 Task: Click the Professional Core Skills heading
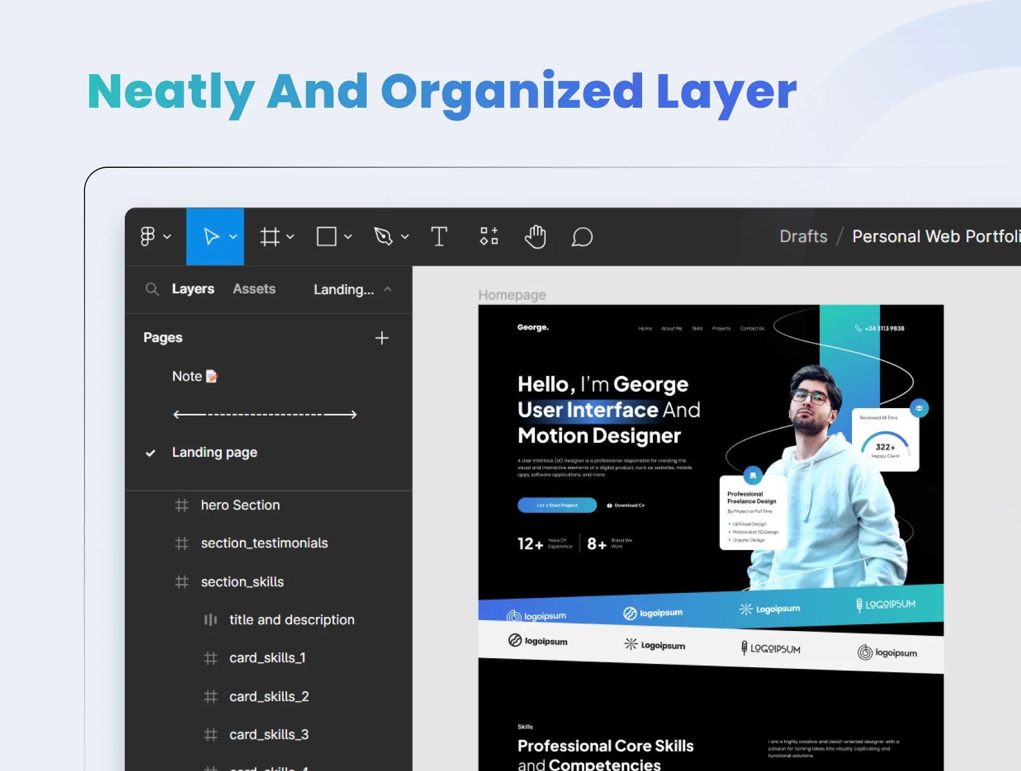click(x=606, y=755)
